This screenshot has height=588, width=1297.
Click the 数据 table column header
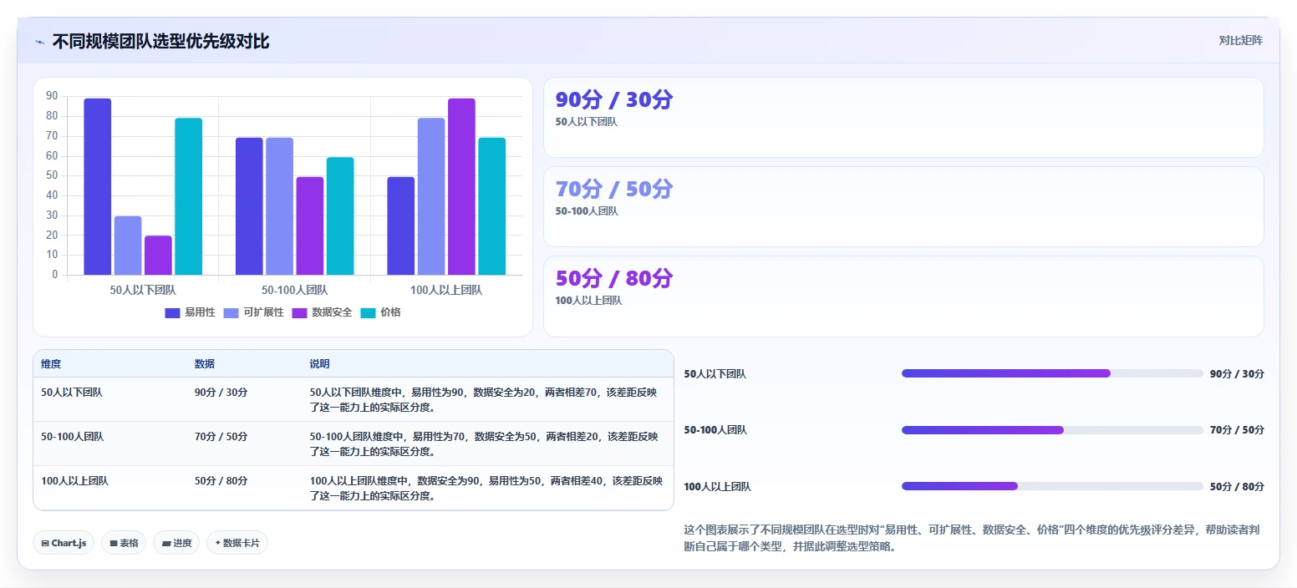(x=205, y=364)
